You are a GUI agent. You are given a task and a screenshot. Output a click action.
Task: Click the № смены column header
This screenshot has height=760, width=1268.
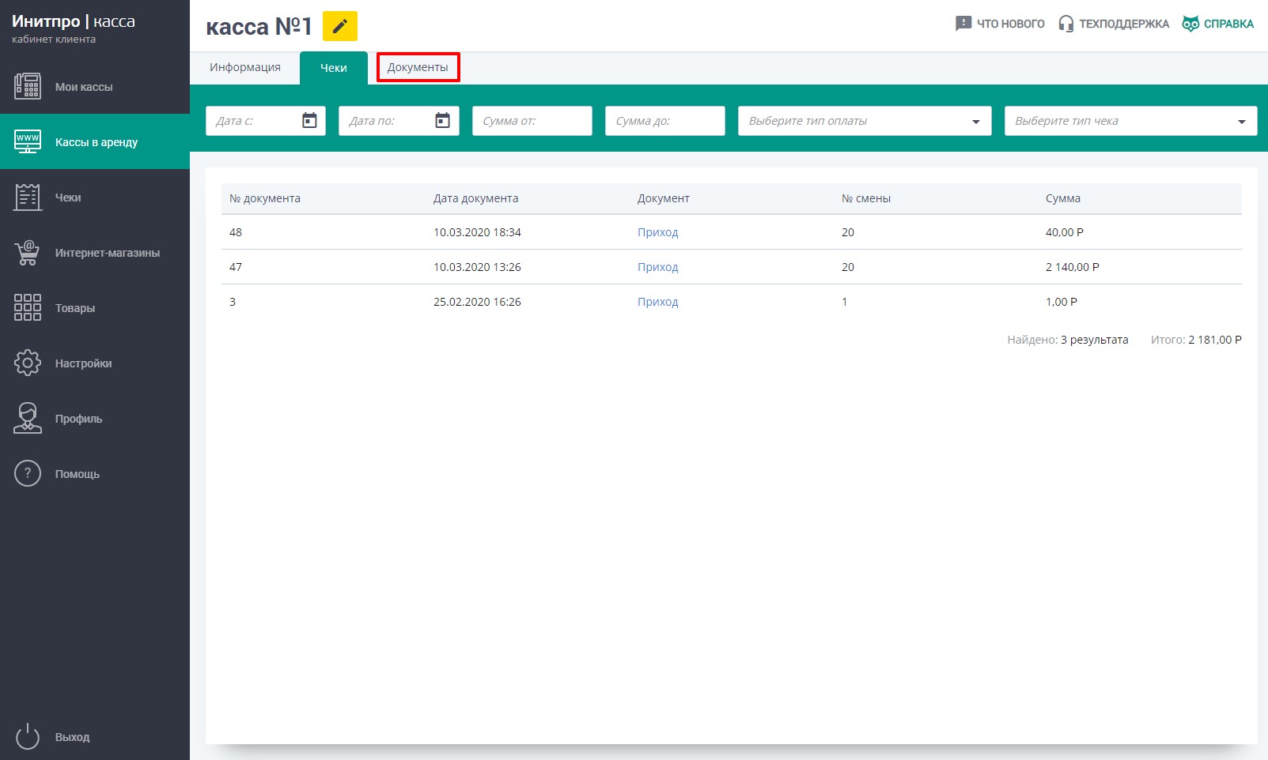[866, 198]
